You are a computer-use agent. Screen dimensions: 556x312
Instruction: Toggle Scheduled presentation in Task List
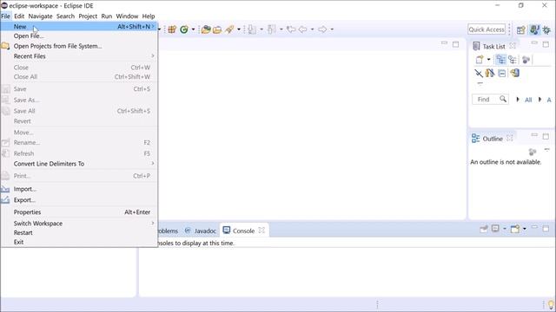[513, 60]
